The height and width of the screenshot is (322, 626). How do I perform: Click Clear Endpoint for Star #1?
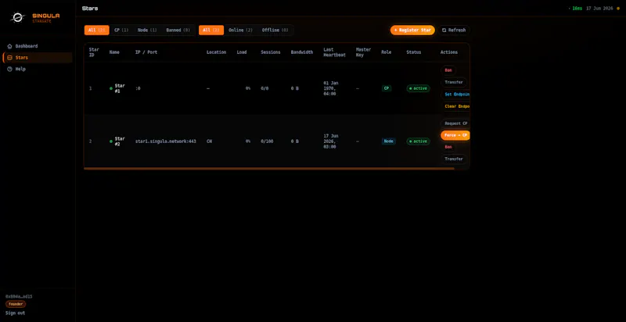pos(455,106)
